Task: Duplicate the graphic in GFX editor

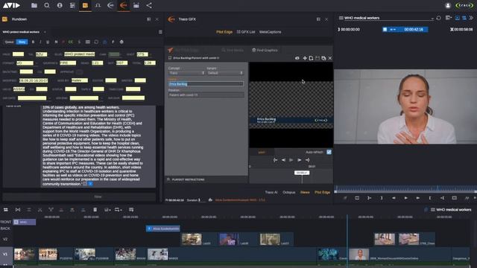Action: click(323, 58)
